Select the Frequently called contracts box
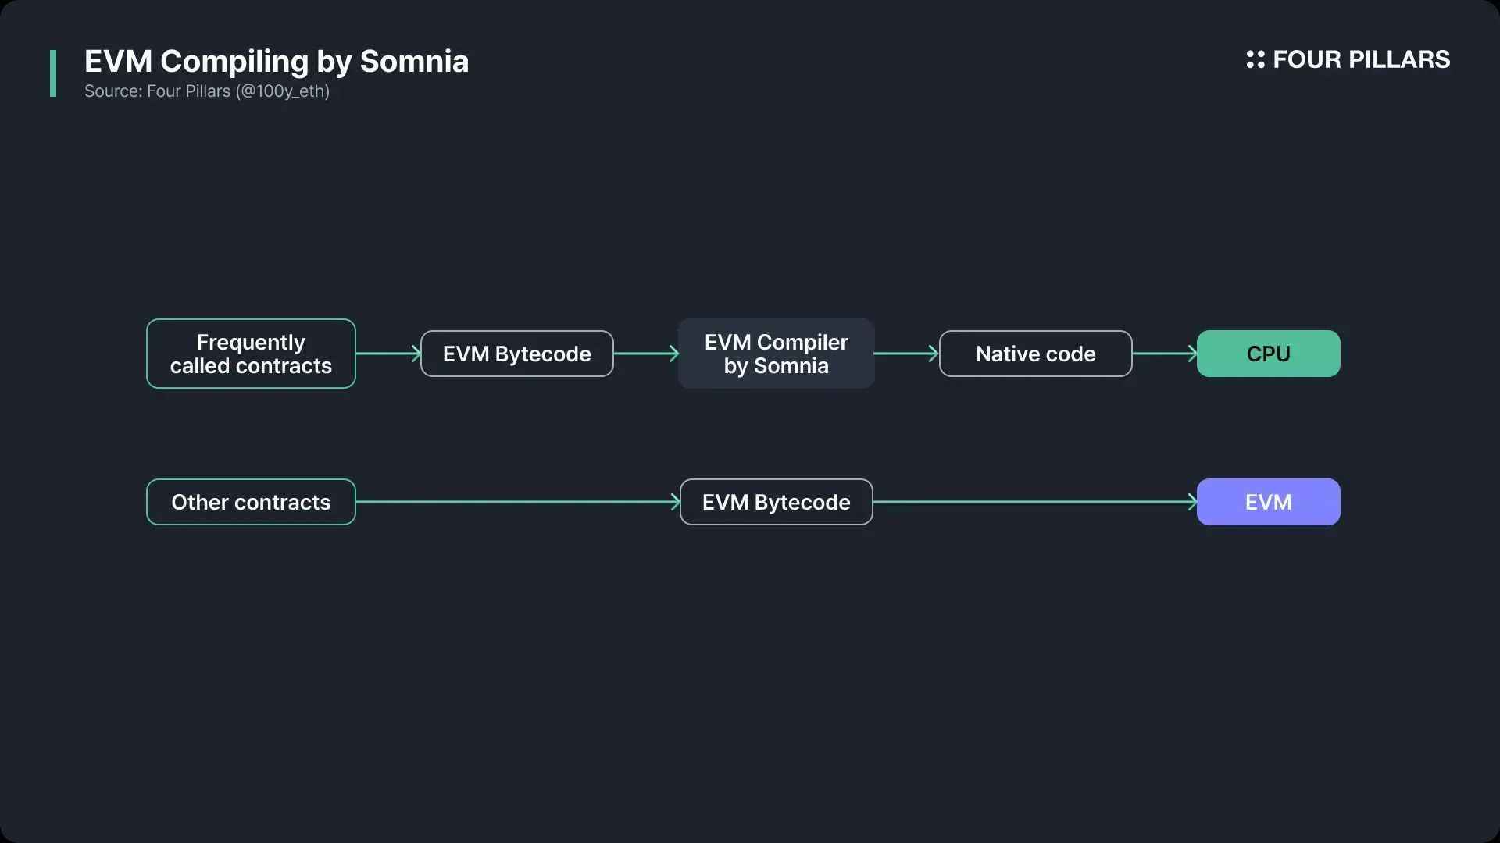This screenshot has width=1500, height=843. coord(251,354)
